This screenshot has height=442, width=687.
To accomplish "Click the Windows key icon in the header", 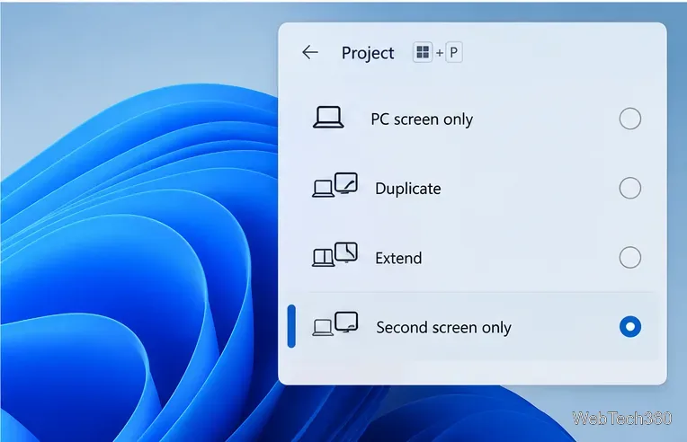I will click(x=423, y=52).
